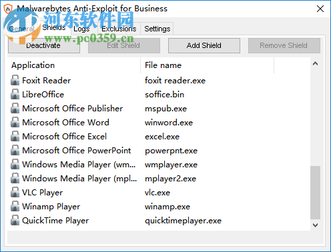Screen dimensions: 331x252
Task: Click the wmplayer.exe file name
Action: tap(171, 165)
